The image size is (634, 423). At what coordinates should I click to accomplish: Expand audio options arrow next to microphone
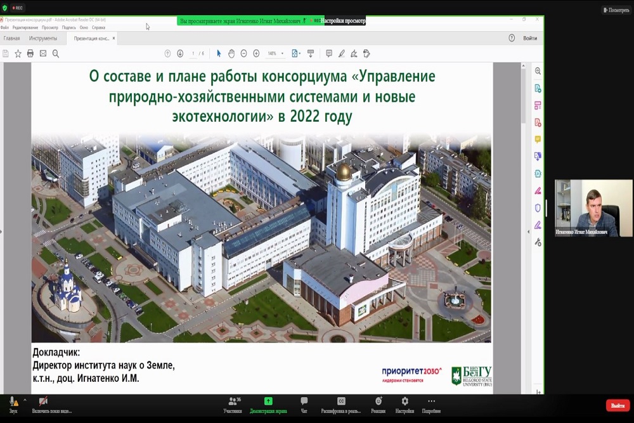[x=25, y=400]
